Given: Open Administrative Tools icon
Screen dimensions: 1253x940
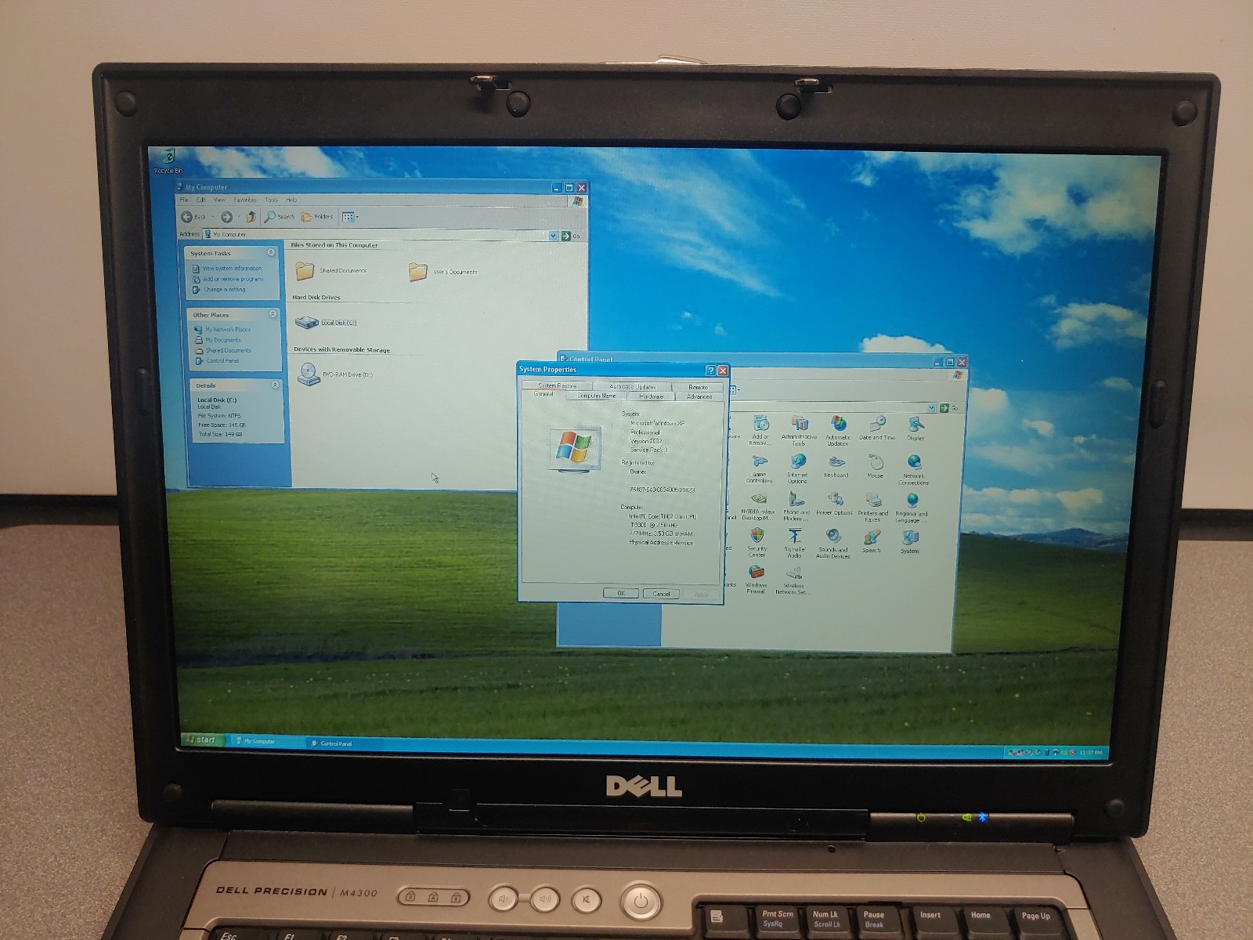Looking at the screenshot, I should (x=798, y=430).
